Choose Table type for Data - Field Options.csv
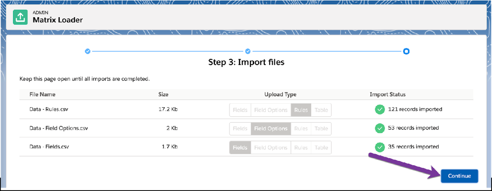Viewport: 492px width, 191px height. click(321, 128)
